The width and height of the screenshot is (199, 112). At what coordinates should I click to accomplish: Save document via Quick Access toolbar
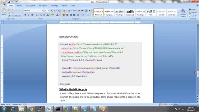(9, 2)
